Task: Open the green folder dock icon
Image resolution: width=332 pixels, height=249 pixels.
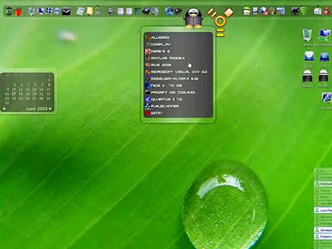Action: (247, 11)
